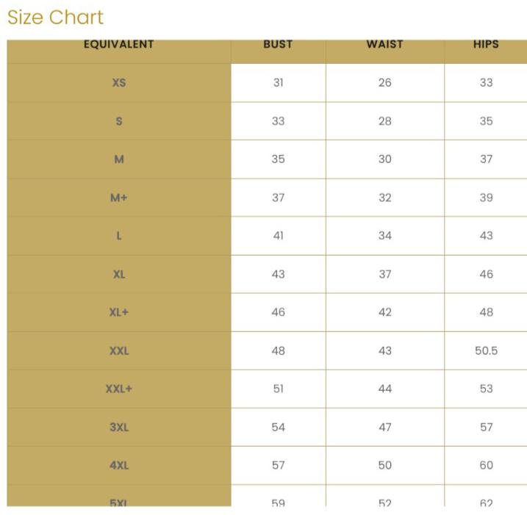Click the BUST column header
Screen dimensions: 527x515
pyautogui.click(x=278, y=44)
